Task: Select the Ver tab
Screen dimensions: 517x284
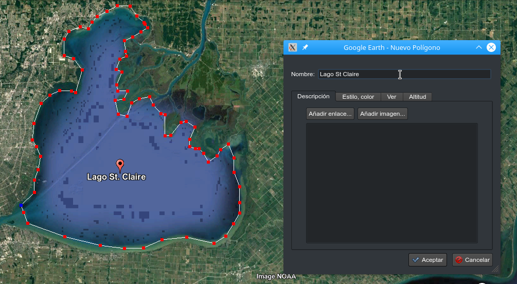Action: point(391,97)
